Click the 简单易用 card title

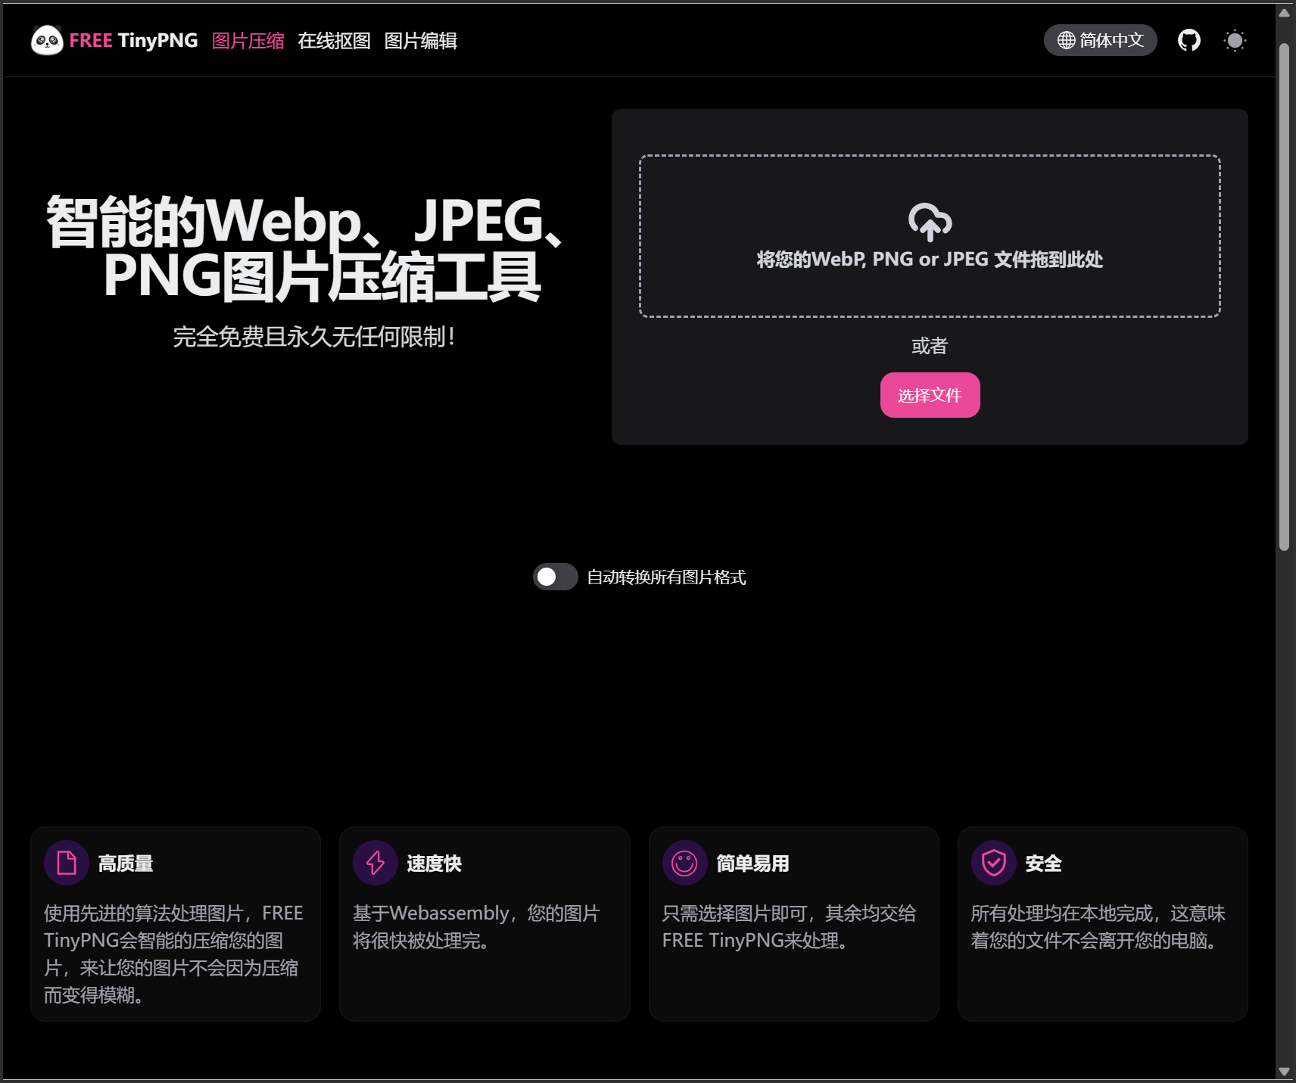(x=753, y=864)
